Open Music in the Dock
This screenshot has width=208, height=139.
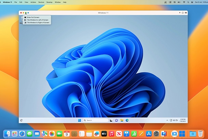click(112, 134)
